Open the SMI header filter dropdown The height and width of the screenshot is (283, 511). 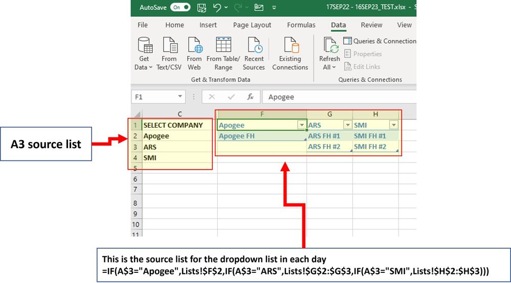pos(394,125)
